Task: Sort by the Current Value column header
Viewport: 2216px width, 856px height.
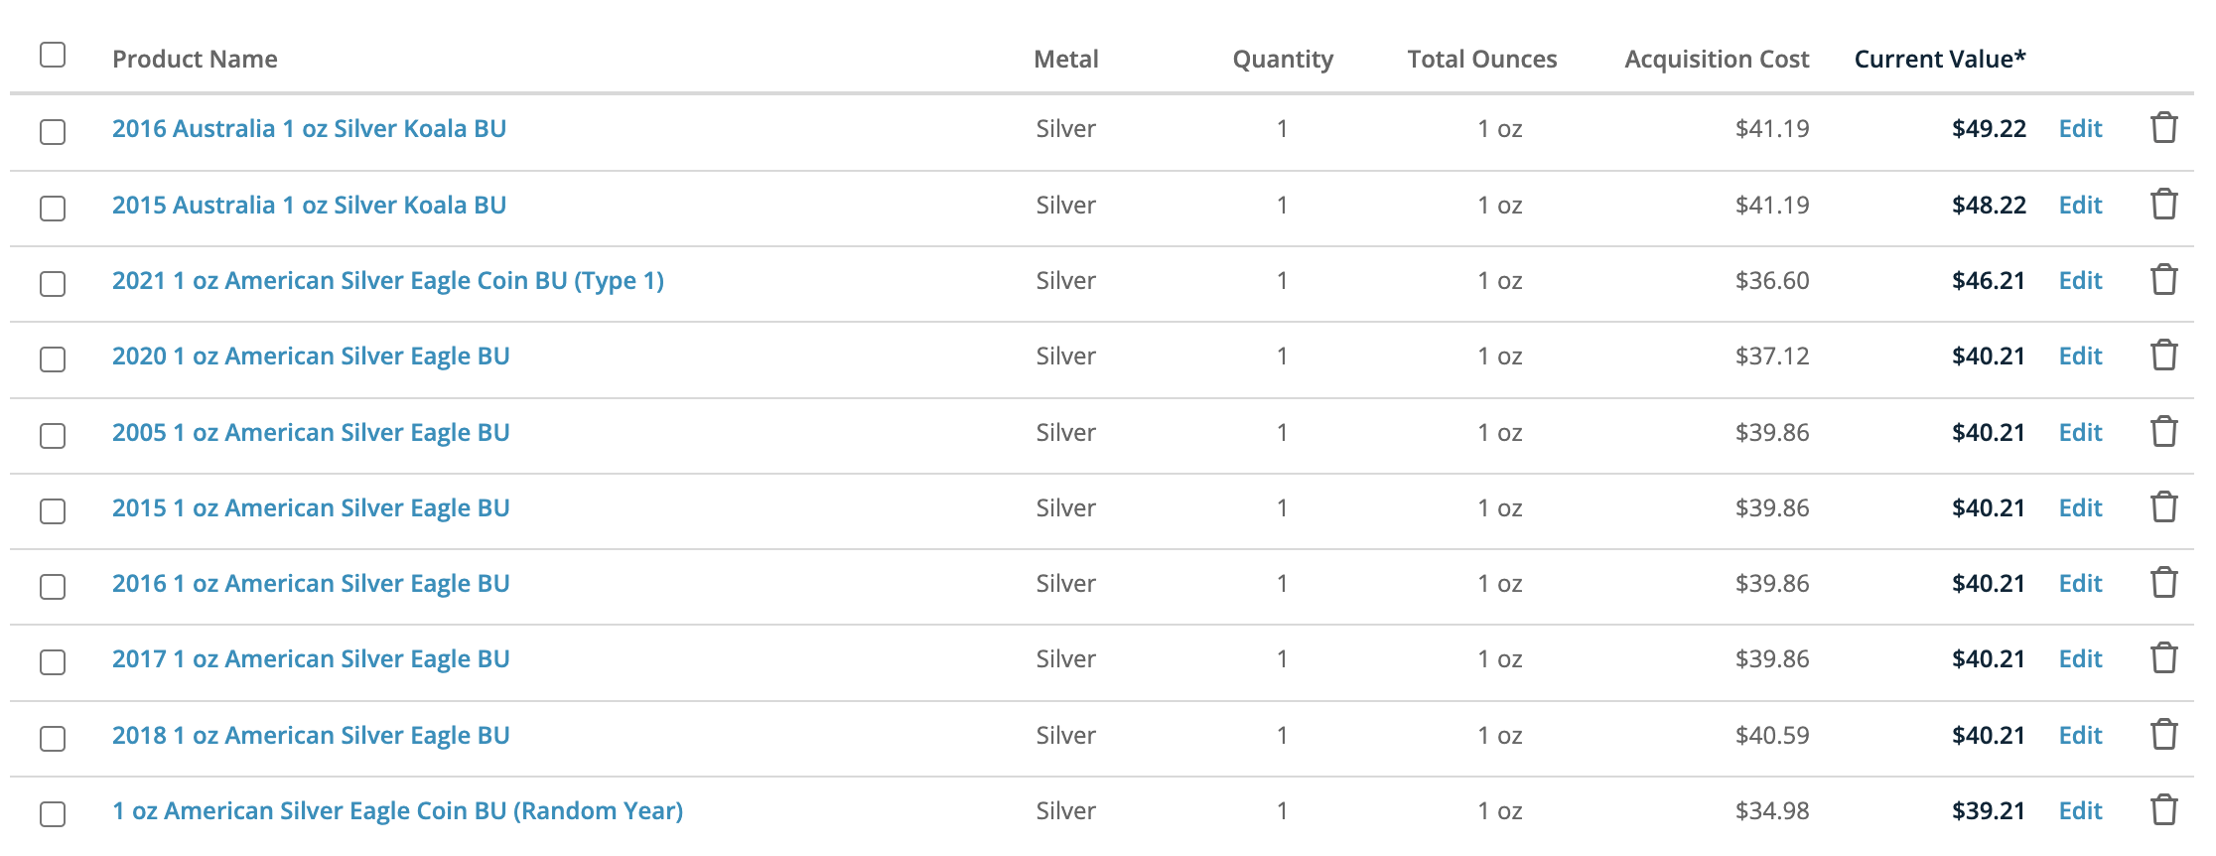Action: point(1939,59)
